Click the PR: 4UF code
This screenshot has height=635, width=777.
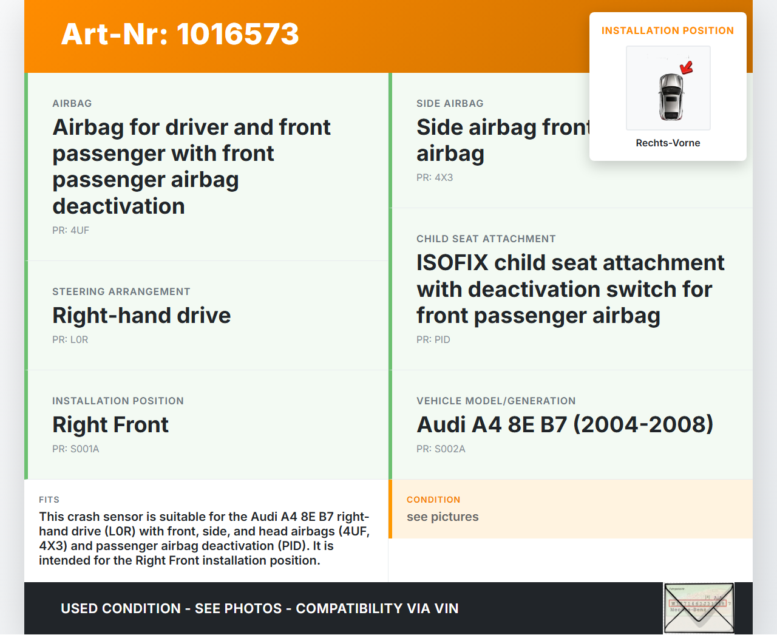point(70,231)
